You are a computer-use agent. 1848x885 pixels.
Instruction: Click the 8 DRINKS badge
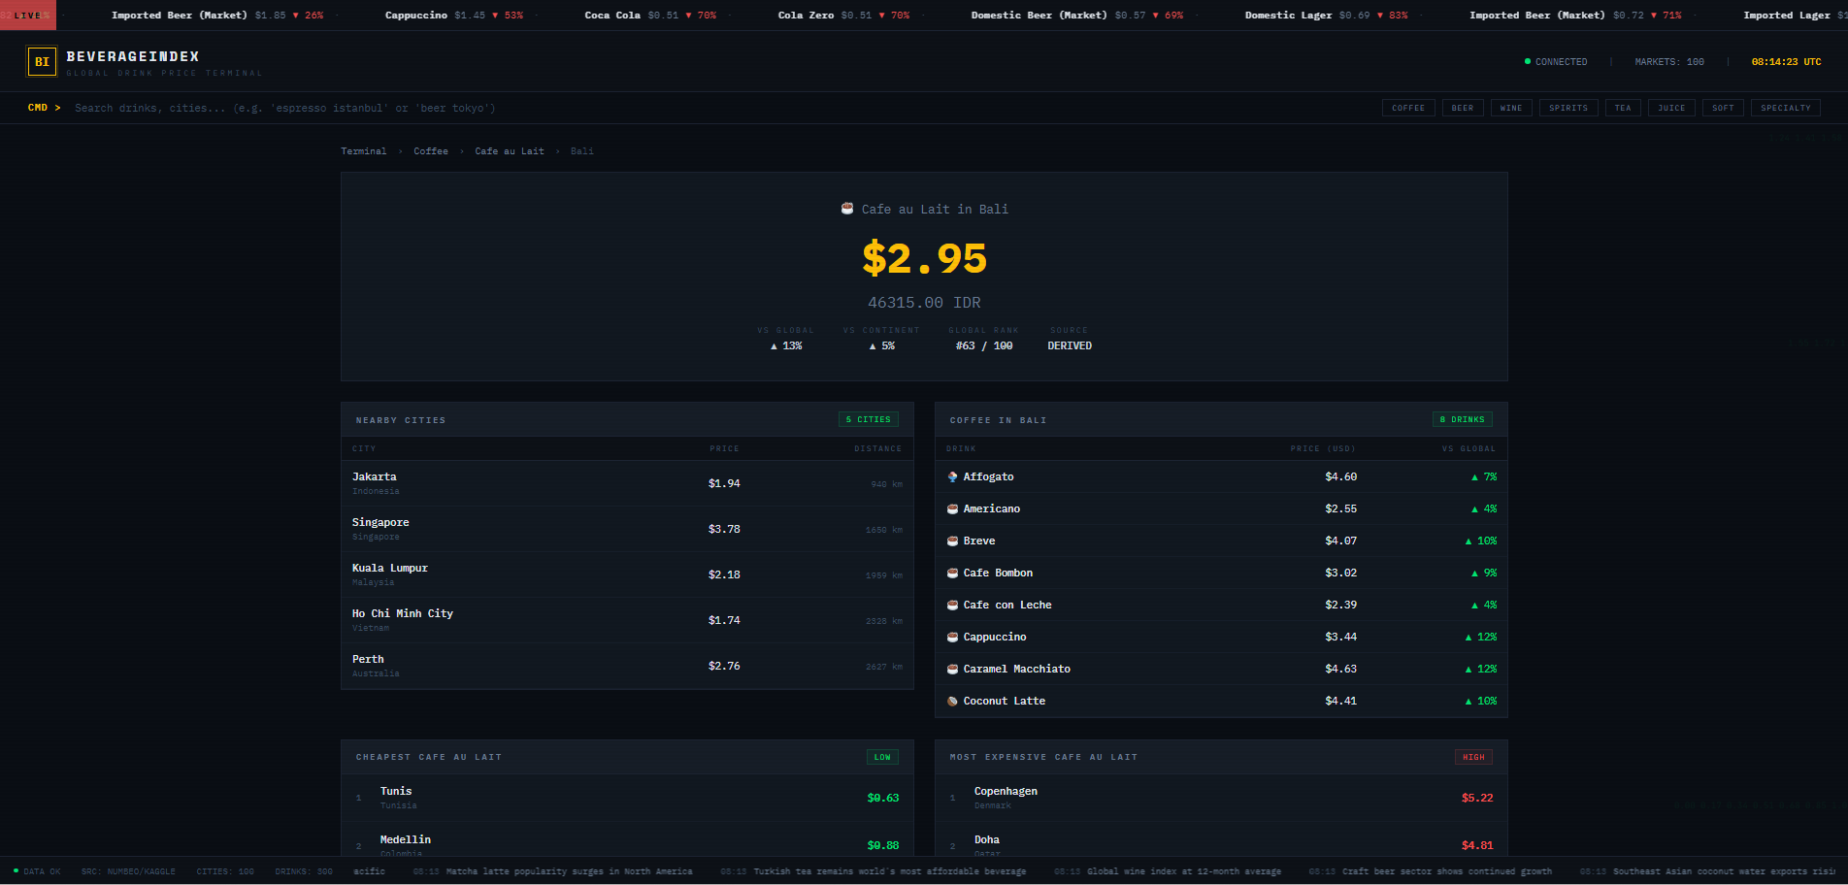[x=1462, y=419]
